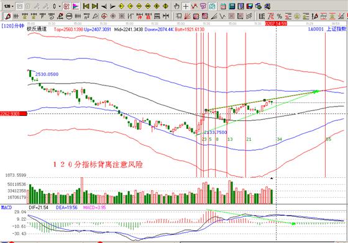
Task: Click the Fibonacci time marker 21
Action: point(249,139)
